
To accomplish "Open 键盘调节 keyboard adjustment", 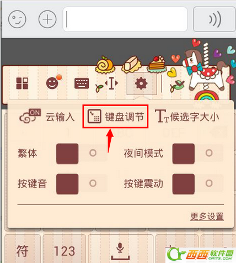I will tap(115, 117).
